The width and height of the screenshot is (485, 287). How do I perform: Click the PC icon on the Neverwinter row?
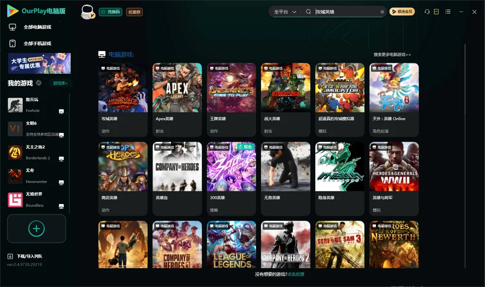(61, 182)
